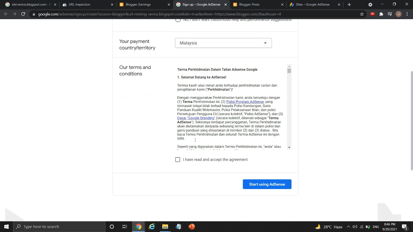The width and height of the screenshot is (413, 232).
Task: Switch the ENG input language
Action: click(x=376, y=227)
